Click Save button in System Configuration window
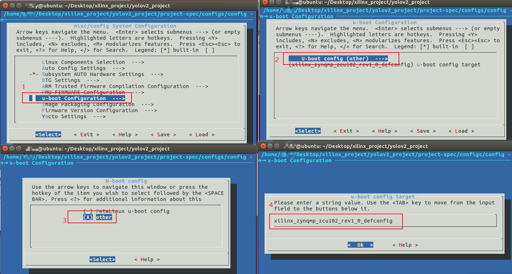512x274 pixels. click(x=164, y=135)
